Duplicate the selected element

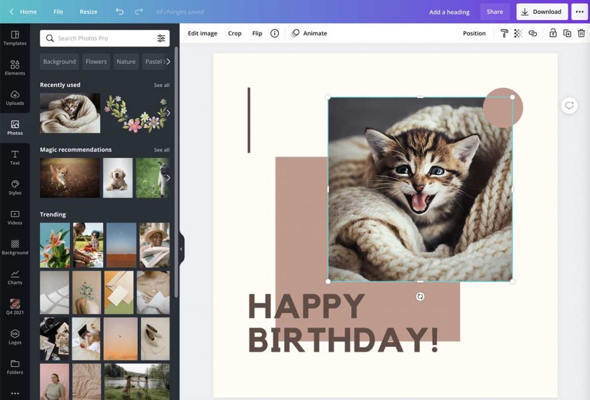[x=568, y=33]
